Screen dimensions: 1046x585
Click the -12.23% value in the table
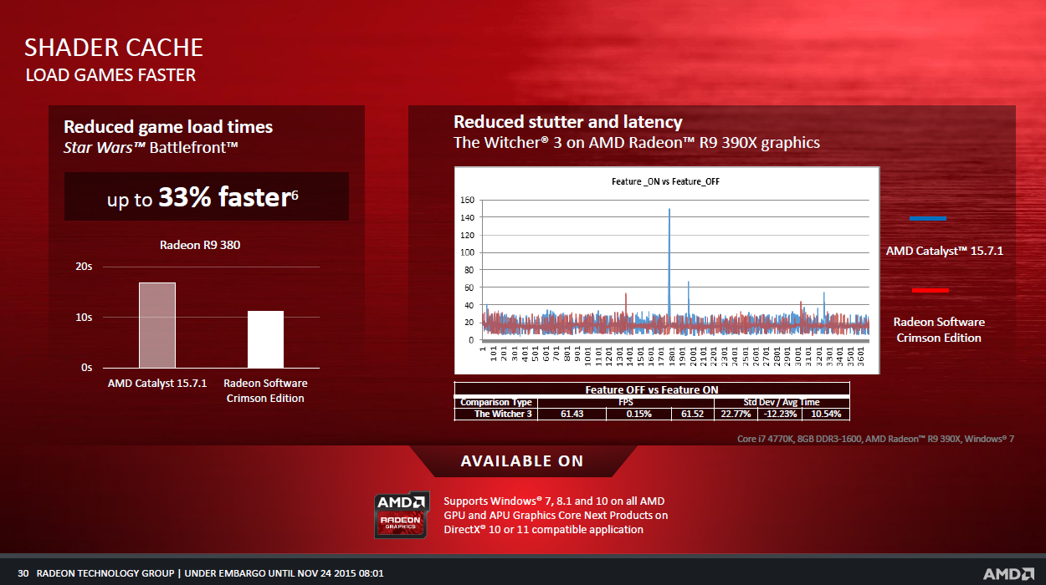point(779,414)
